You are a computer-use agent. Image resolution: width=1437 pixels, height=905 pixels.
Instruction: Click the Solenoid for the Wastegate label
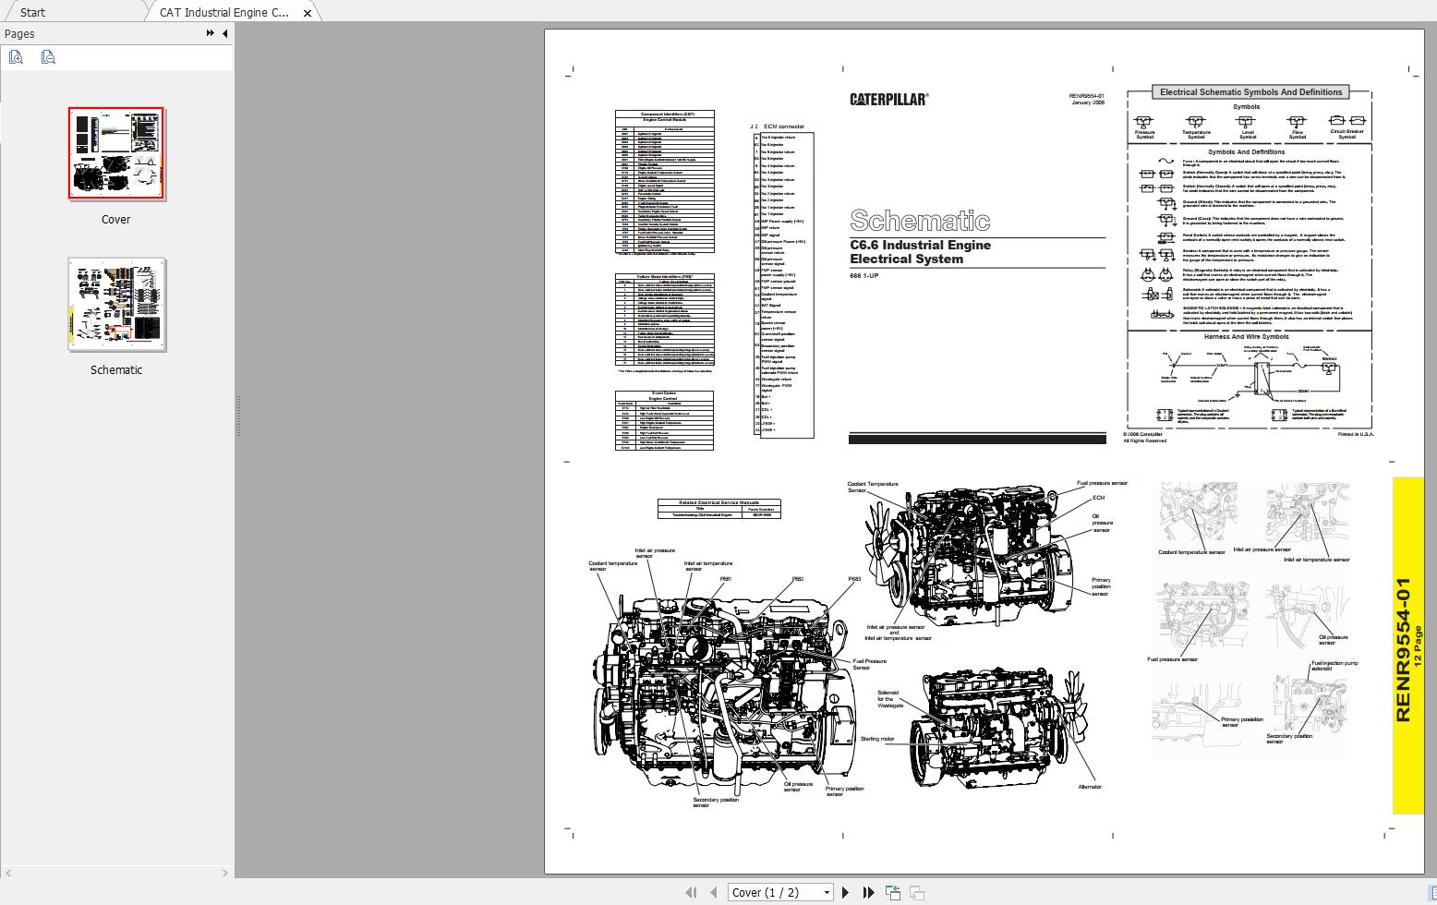[x=890, y=699]
